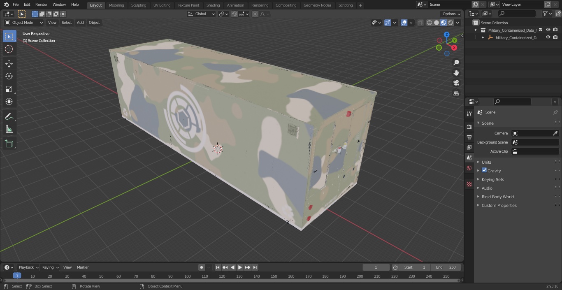Click the timeline playhead frame marker
The width and height of the screenshot is (562, 290).
coord(17,276)
